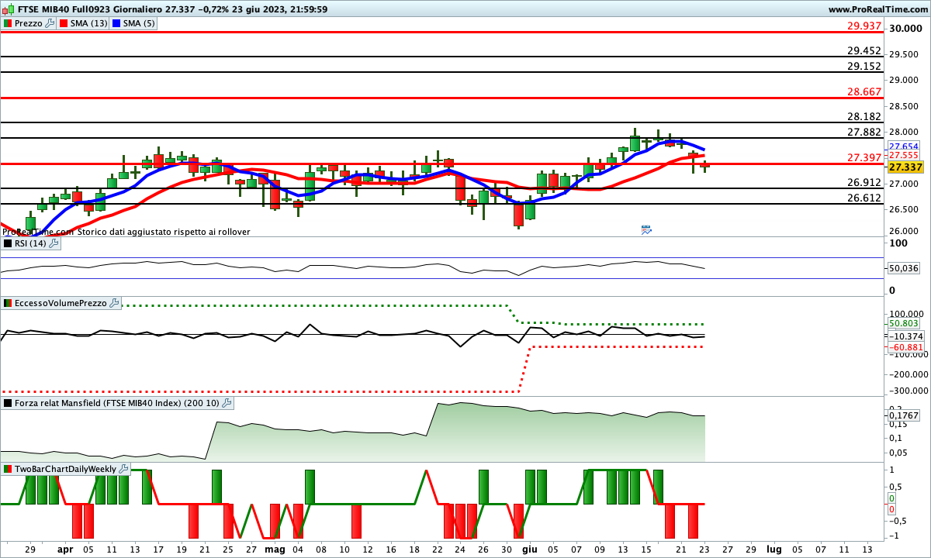The width and height of the screenshot is (931, 558).
Task: Click the RSI value tag 50,036
Action: tap(904, 268)
